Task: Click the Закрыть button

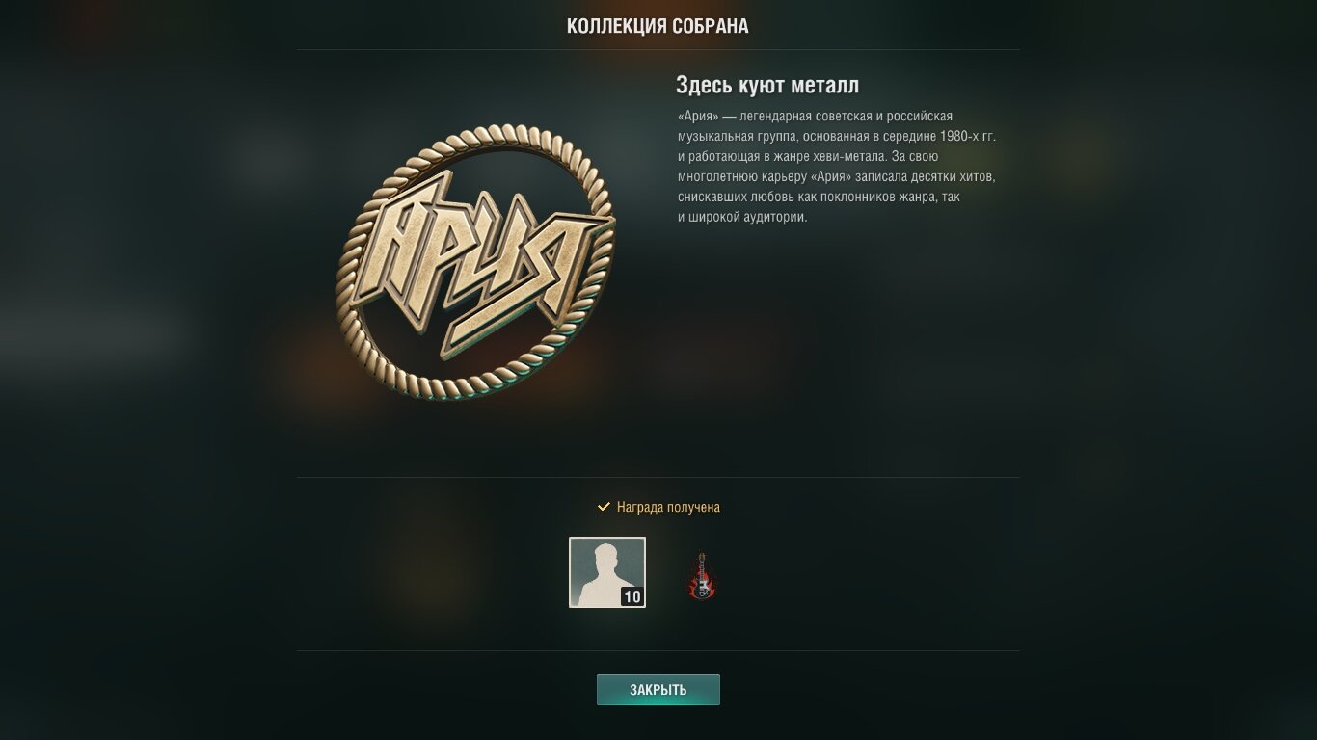Action: click(658, 690)
